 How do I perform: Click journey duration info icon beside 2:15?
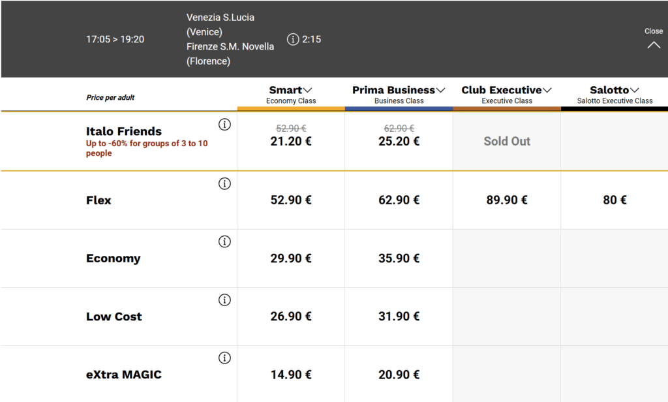click(293, 39)
